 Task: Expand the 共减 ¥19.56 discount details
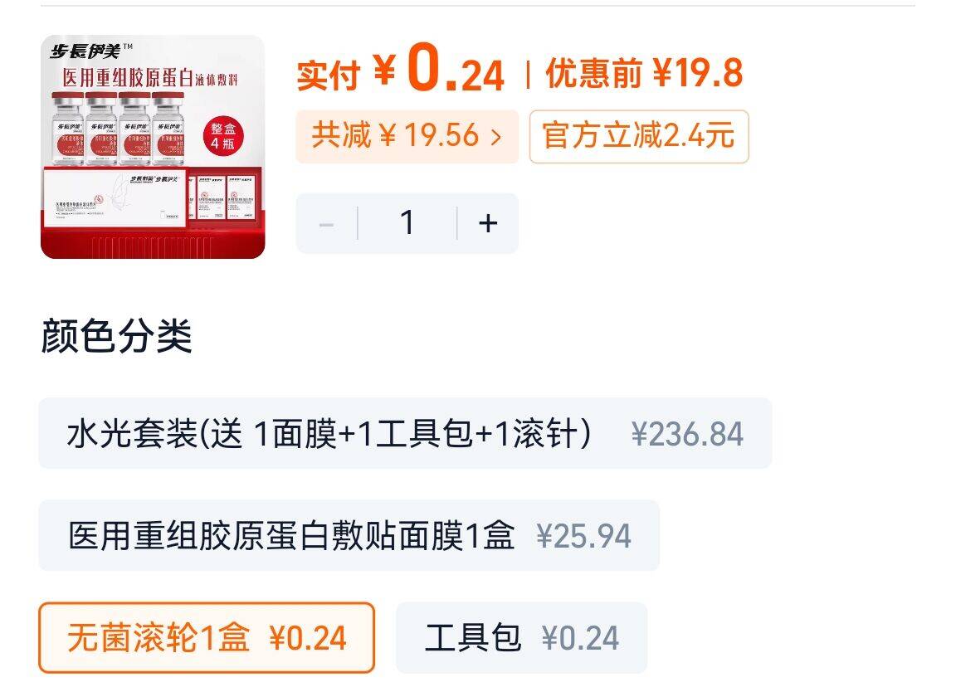click(x=407, y=137)
